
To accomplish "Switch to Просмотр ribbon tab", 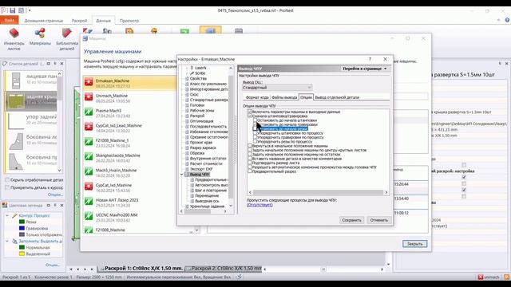I will point(129,21).
